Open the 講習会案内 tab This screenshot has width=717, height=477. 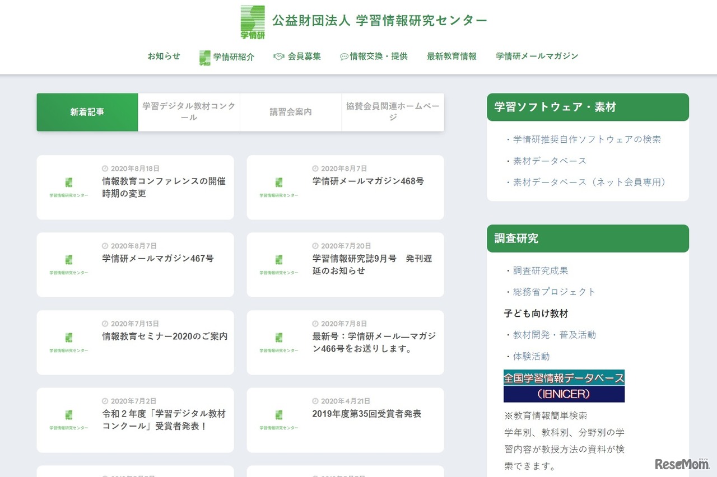pyautogui.click(x=291, y=111)
